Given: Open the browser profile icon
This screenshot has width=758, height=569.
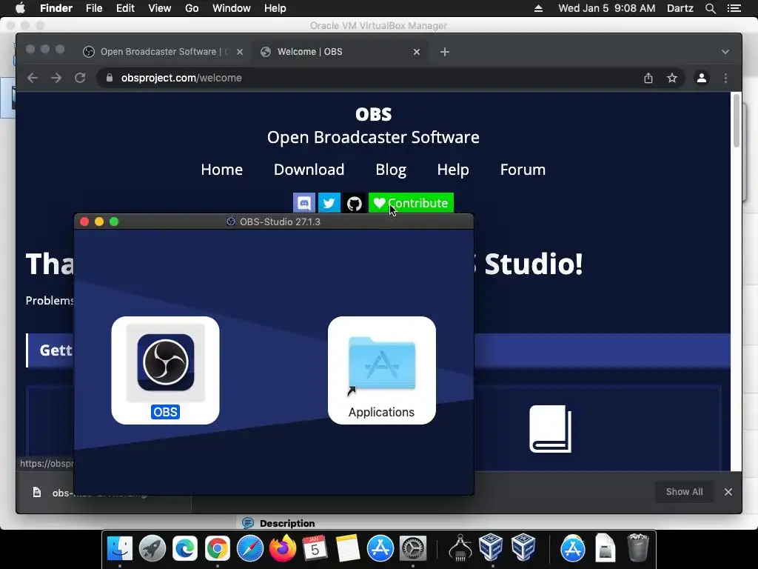Looking at the screenshot, I should pyautogui.click(x=702, y=78).
